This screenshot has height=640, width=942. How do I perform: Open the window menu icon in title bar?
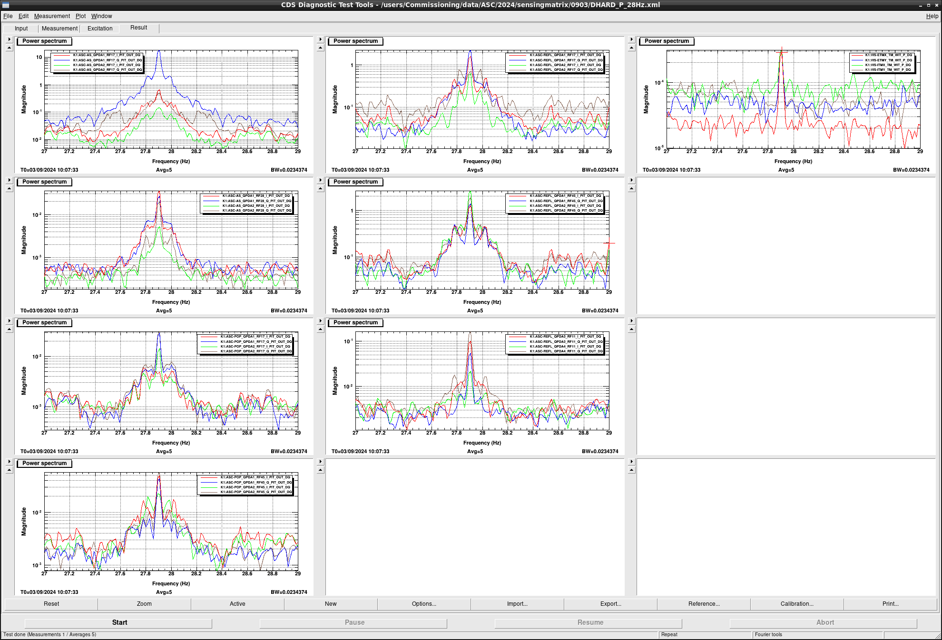[6, 5]
